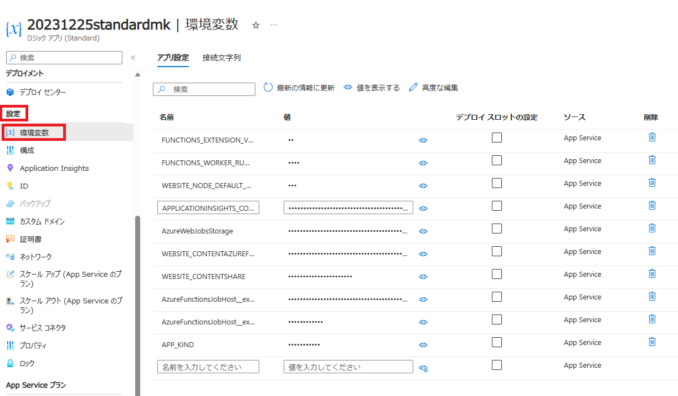Click the デプロイ スロットの設定 column header
Screen dimensions: 678x396
[x=497, y=118]
